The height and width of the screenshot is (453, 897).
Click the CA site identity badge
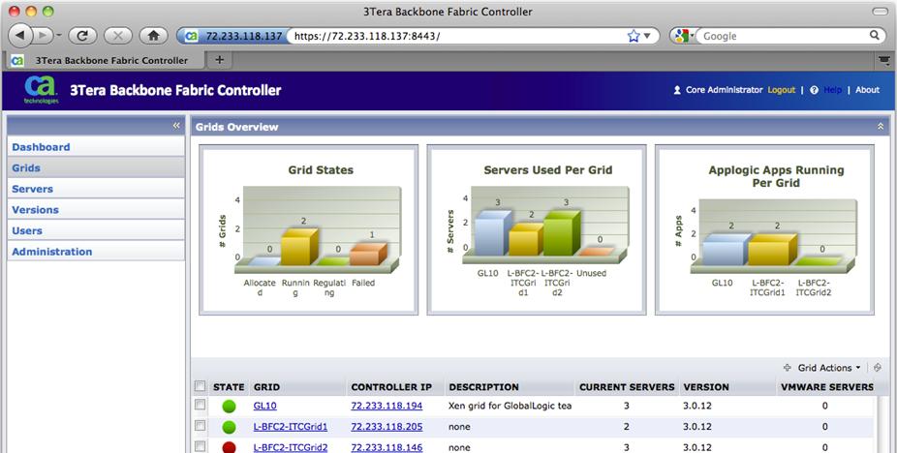(232, 36)
